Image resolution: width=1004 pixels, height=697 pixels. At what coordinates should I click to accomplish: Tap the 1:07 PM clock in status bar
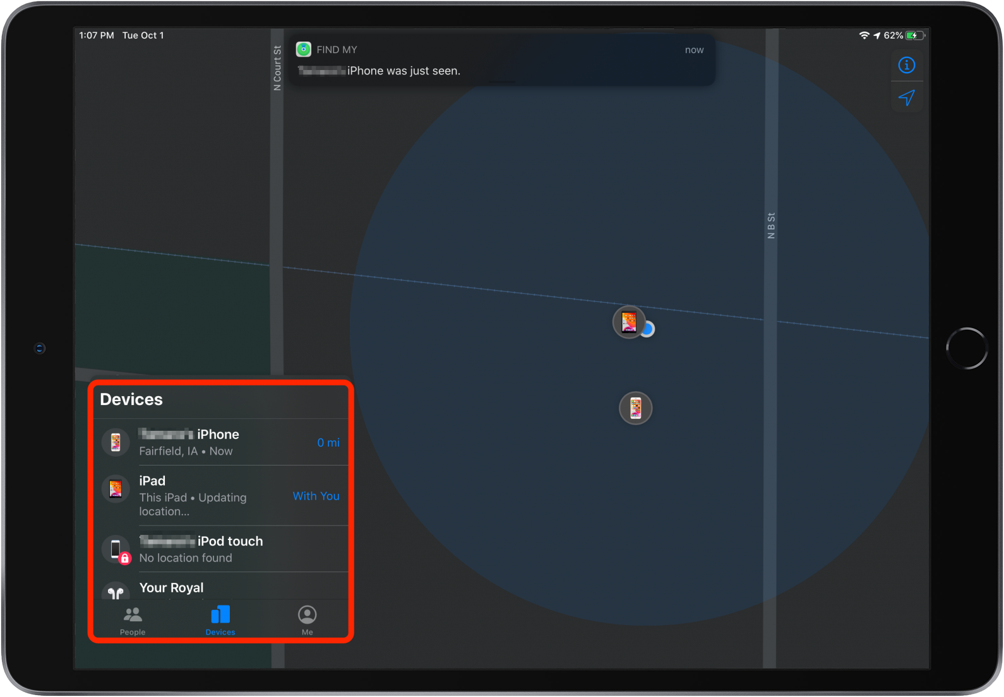click(x=97, y=35)
